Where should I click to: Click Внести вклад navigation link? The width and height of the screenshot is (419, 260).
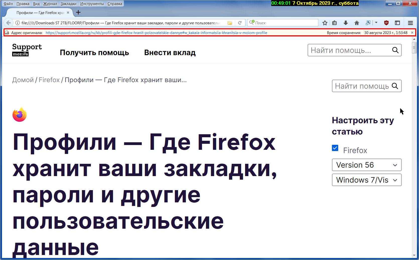(170, 52)
